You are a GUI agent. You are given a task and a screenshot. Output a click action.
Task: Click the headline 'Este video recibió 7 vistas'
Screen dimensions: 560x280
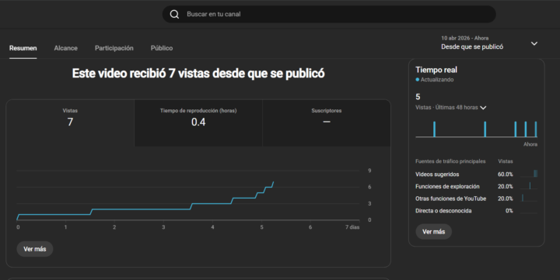(x=198, y=74)
